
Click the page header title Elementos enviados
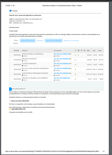[62, 6]
